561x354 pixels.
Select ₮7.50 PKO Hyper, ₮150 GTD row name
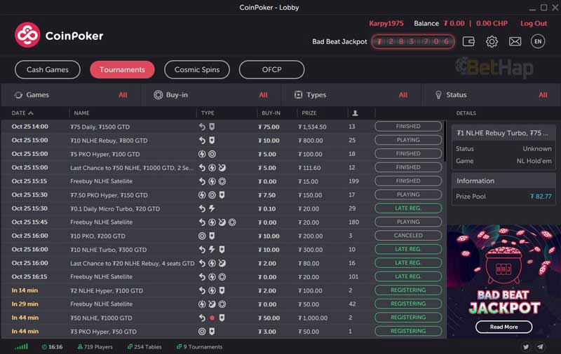coord(109,195)
